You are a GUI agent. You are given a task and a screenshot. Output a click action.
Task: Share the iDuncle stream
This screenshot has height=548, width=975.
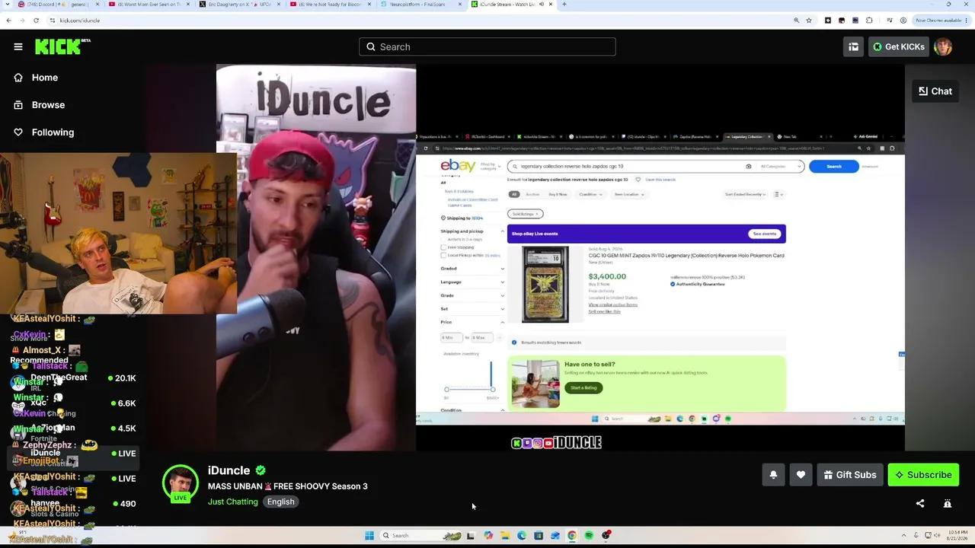click(x=920, y=503)
